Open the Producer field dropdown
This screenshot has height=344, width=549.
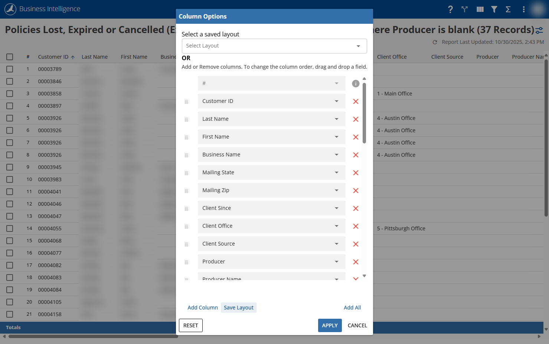271,262
